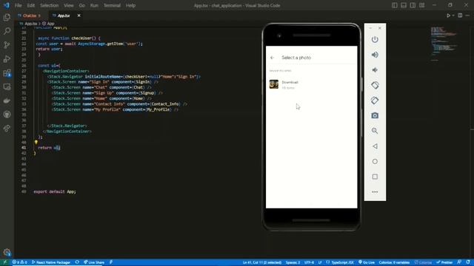Image resolution: width=474 pixels, height=266 pixels.
Task: Open the Source Control view
Action: 7,45
